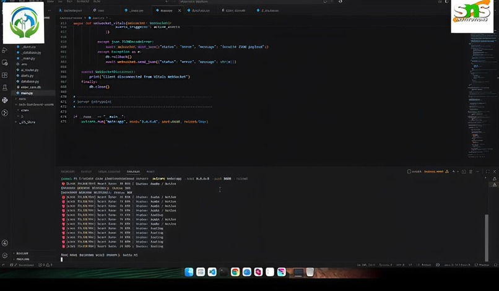
Task: Click the terminal warning triangle icon
Action: point(447,172)
